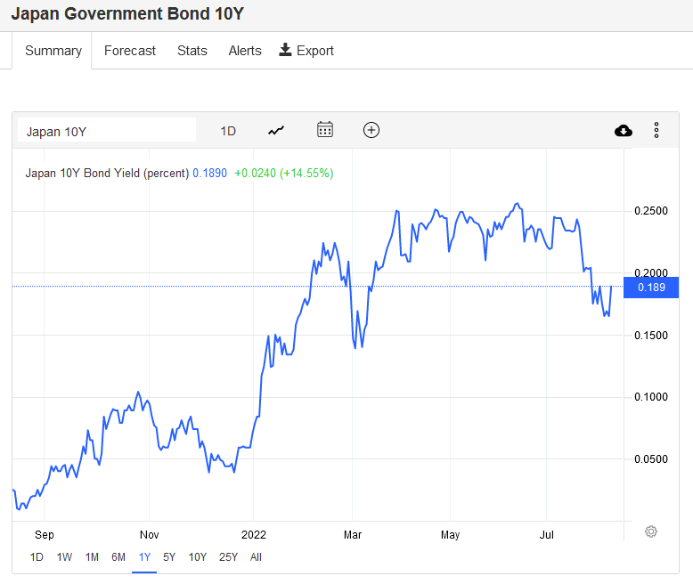This screenshot has height=584, width=693.
Task: Open the calendar date range icon
Action: [x=325, y=130]
